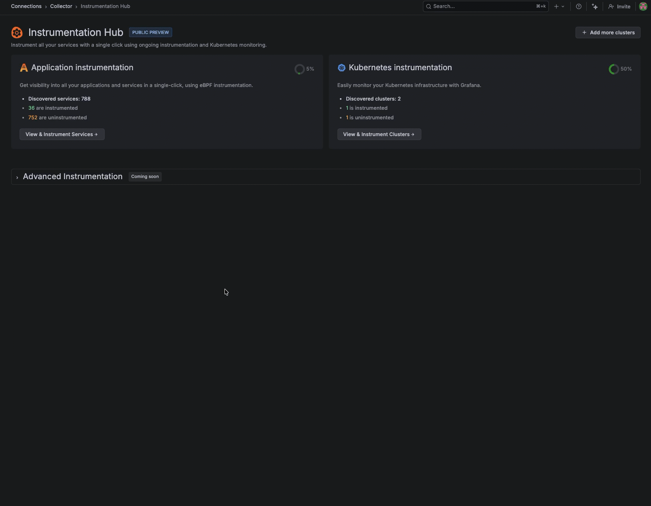This screenshot has width=651, height=506.
Task: Click the plus icon to add new item
Action: (x=557, y=6)
